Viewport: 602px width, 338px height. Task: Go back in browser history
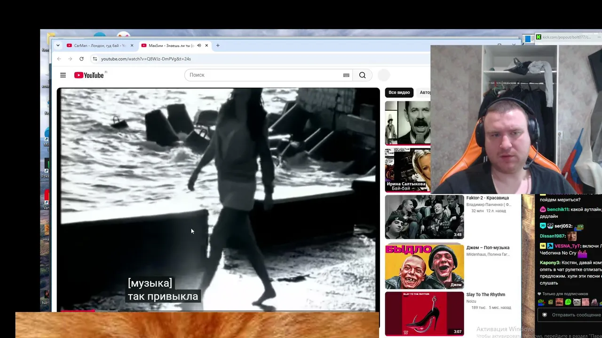[x=59, y=59]
